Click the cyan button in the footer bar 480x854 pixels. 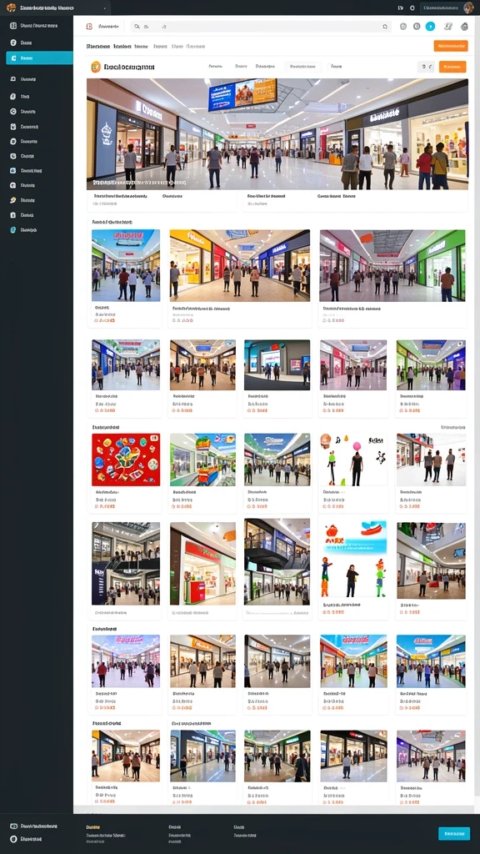coord(454,833)
